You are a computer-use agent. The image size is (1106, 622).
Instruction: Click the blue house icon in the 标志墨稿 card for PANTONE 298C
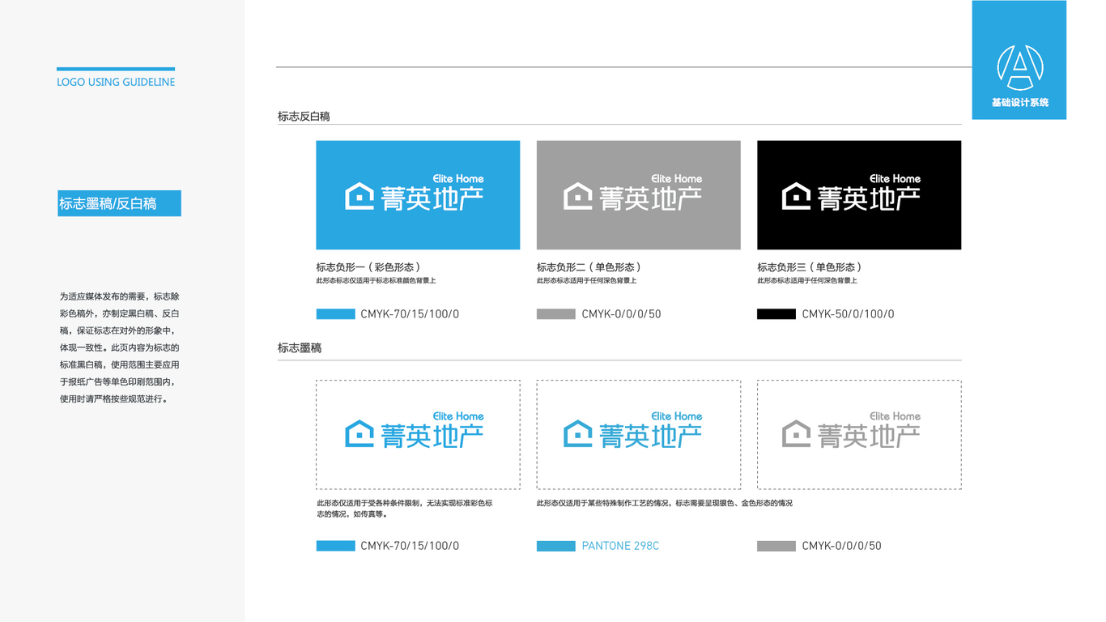578,434
